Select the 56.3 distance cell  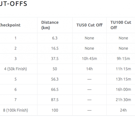click(x=55, y=79)
